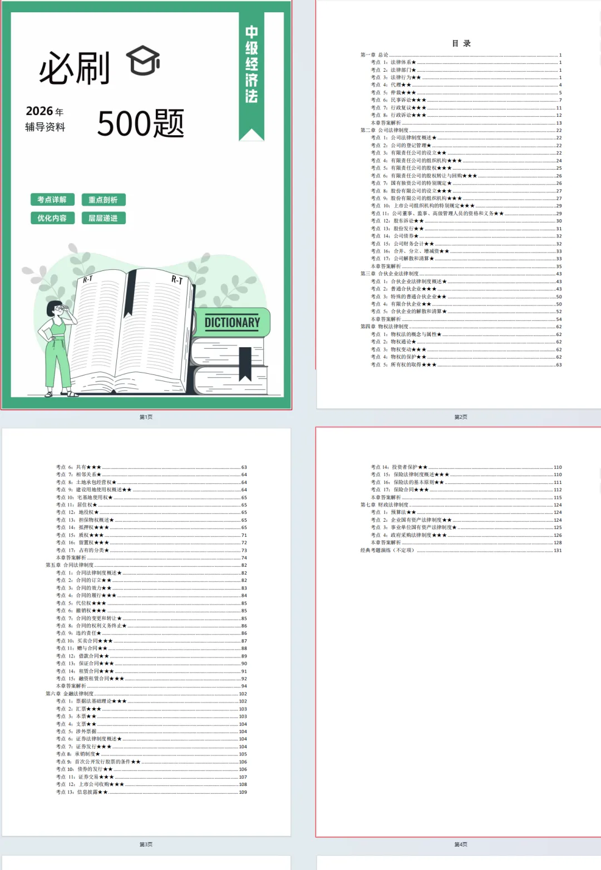Click the 目录 heading on page 2

point(461,43)
